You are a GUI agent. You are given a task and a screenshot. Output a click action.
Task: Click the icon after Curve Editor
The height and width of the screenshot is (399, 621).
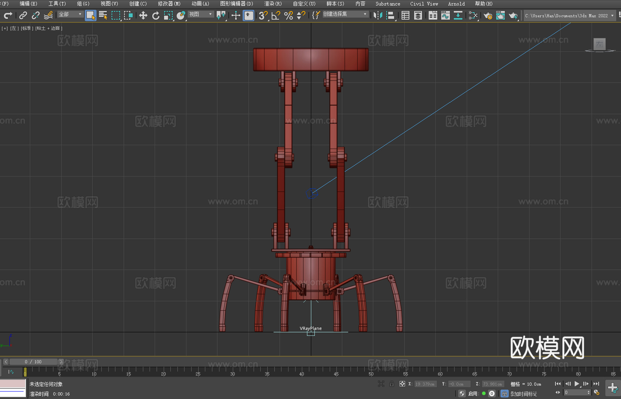pyautogui.click(x=458, y=15)
